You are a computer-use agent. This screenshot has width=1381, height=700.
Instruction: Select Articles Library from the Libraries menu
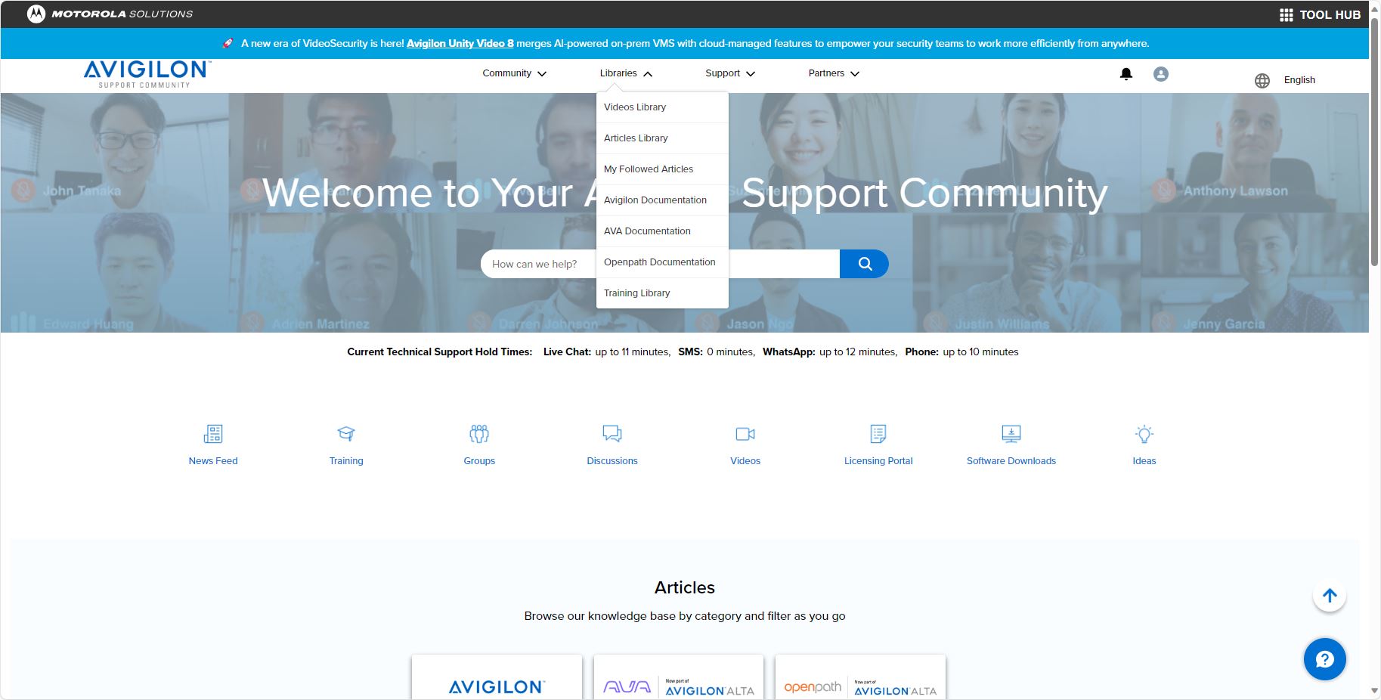tap(635, 138)
